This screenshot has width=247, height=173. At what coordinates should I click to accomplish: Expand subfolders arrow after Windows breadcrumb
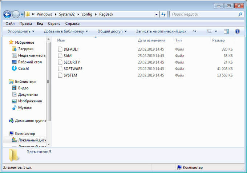click(x=56, y=14)
